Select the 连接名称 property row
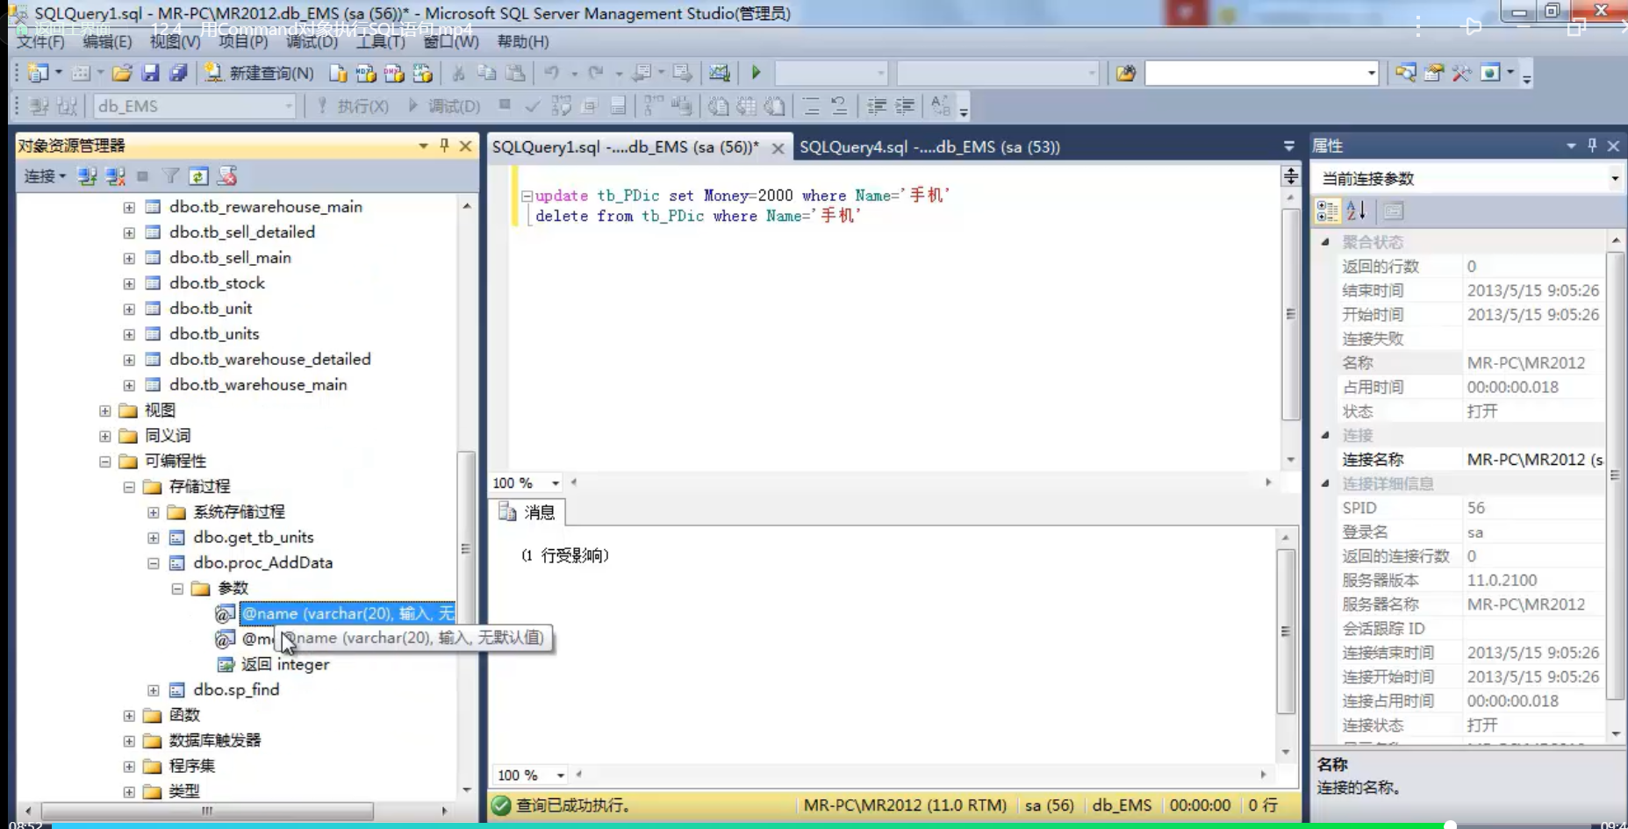 point(1472,460)
